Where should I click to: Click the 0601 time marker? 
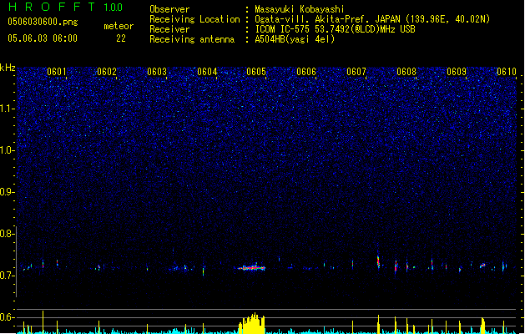[57, 72]
